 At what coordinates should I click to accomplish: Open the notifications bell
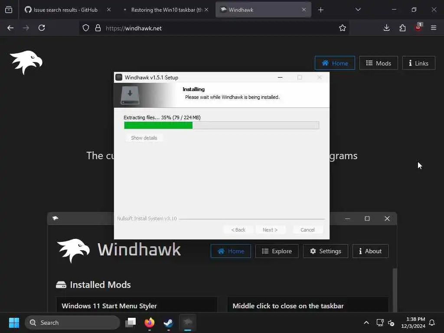coord(432,323)
